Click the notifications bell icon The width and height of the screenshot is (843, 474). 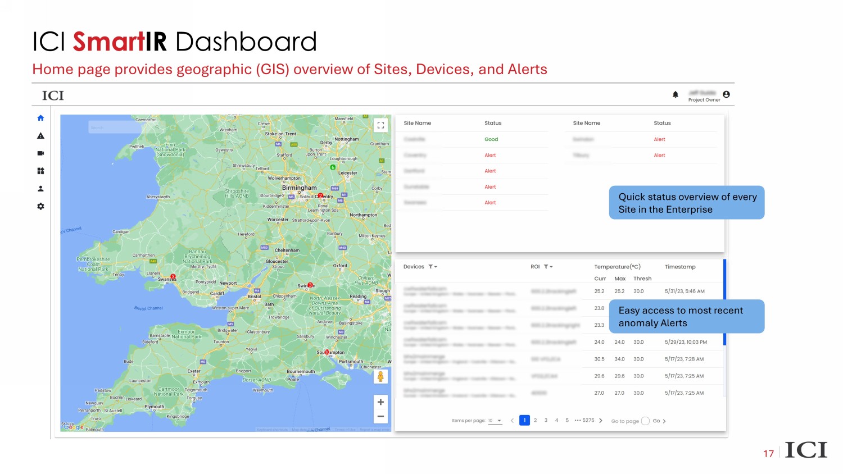[x=676, y=94]
